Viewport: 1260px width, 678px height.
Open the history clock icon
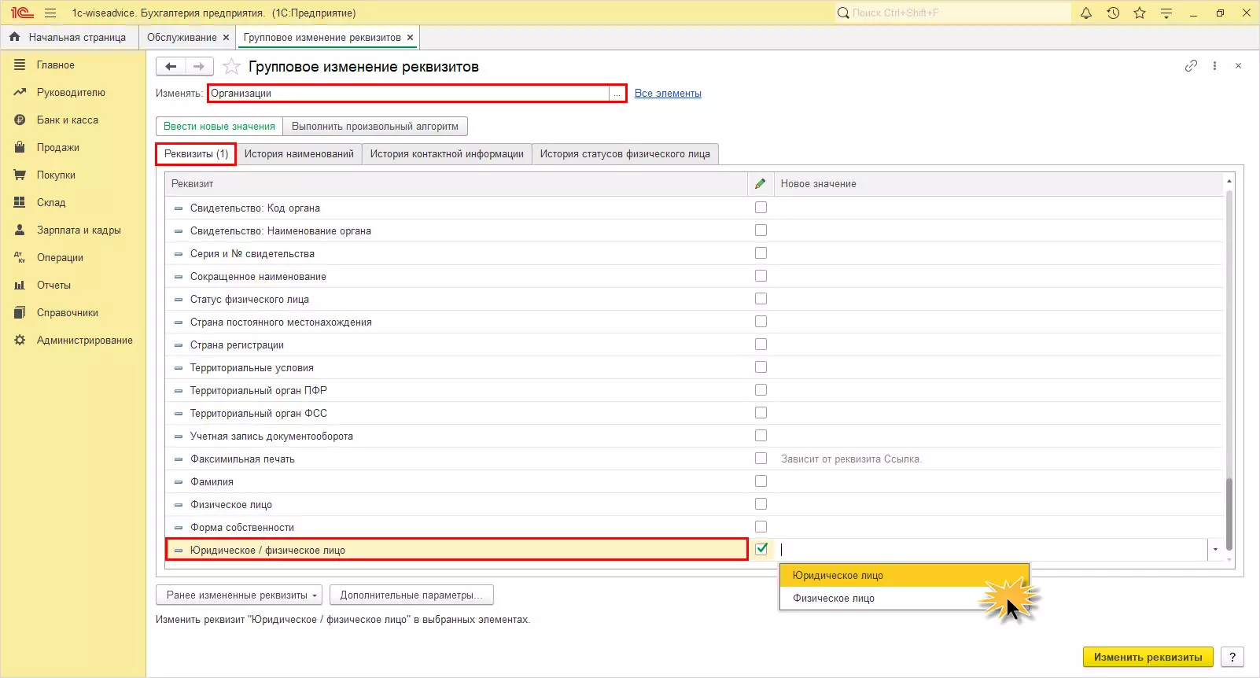(1113, 13)
